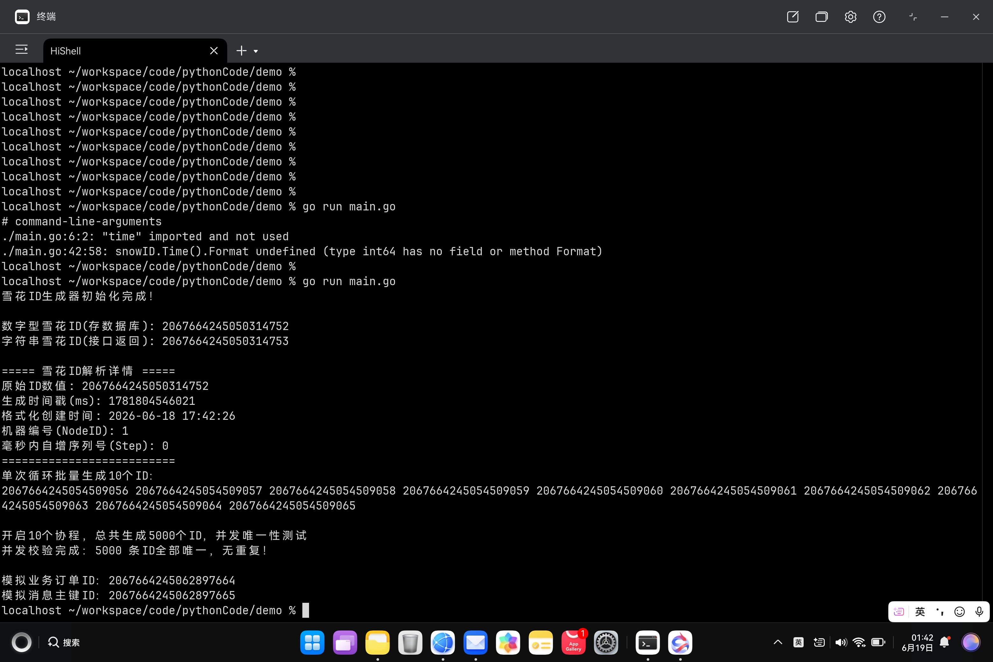The width and height of the screenshot is (993, 662).
Task: Toggle punctuation mode in IME bar
Action: click(x=940, y=612)
